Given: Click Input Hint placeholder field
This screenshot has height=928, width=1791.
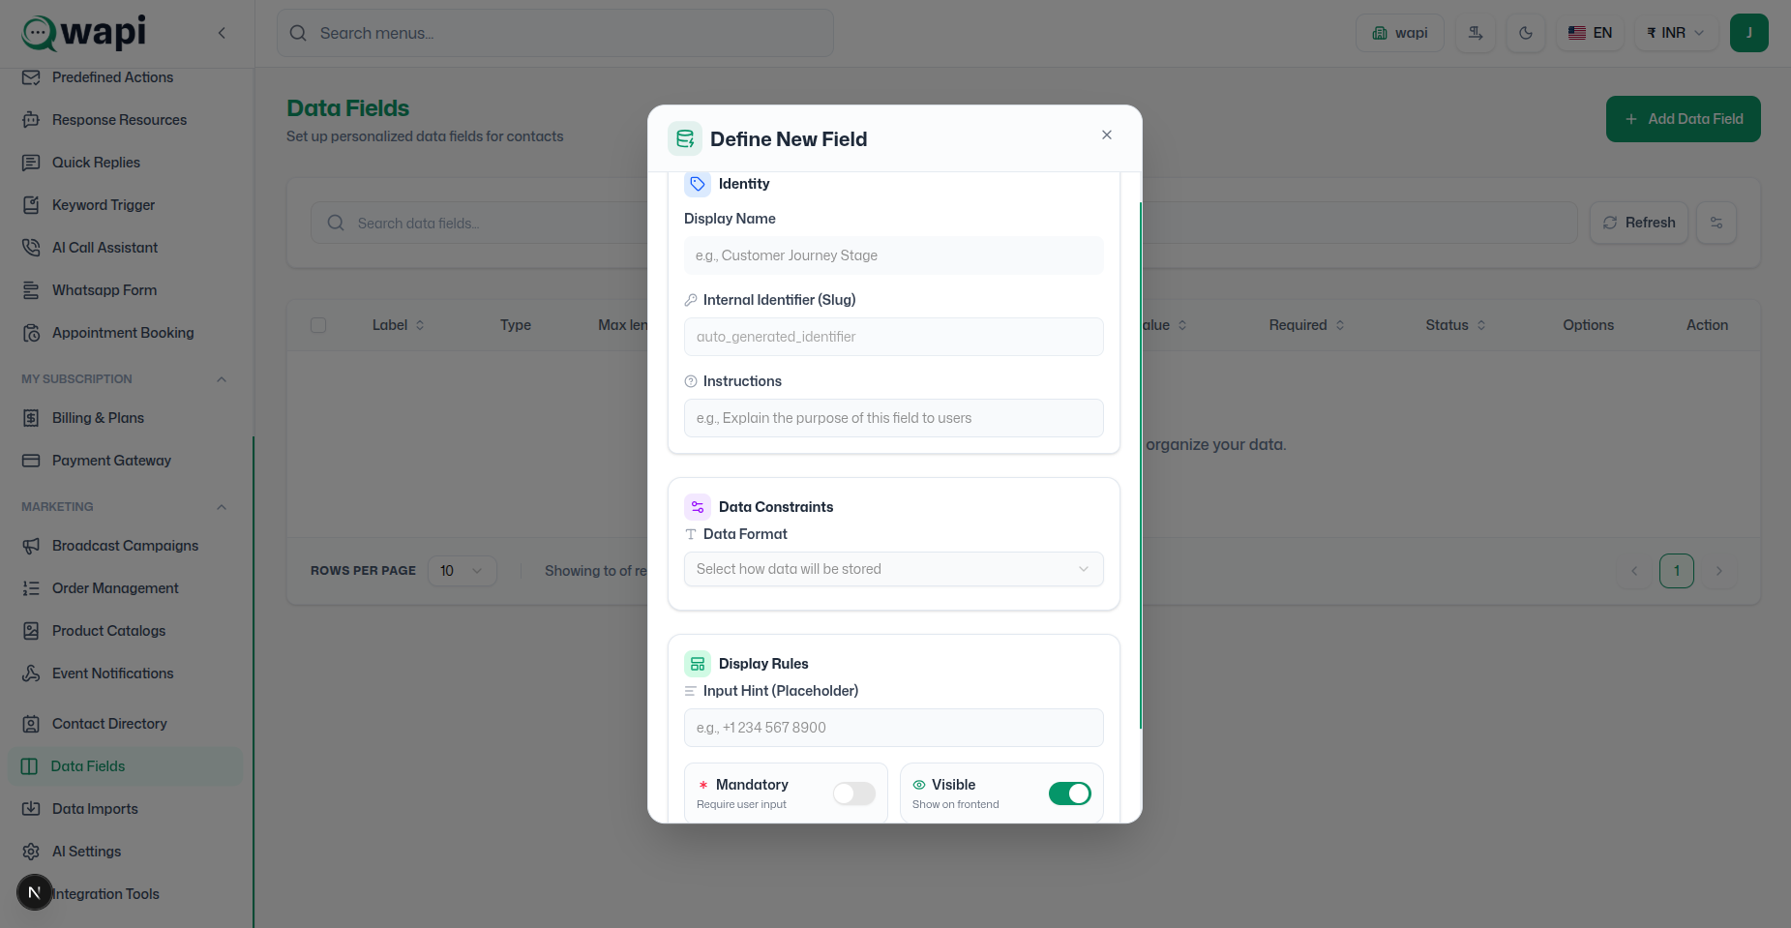Looking at the screenshot, I should coord(893,728).
